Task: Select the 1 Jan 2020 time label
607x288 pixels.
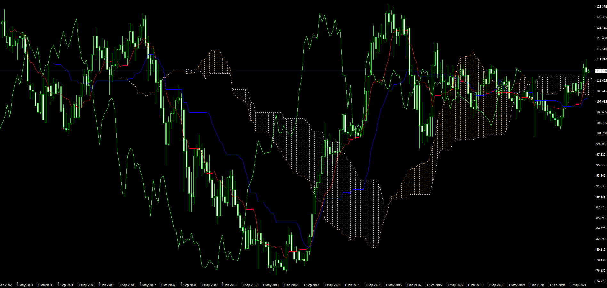Action: pos(537,285)
